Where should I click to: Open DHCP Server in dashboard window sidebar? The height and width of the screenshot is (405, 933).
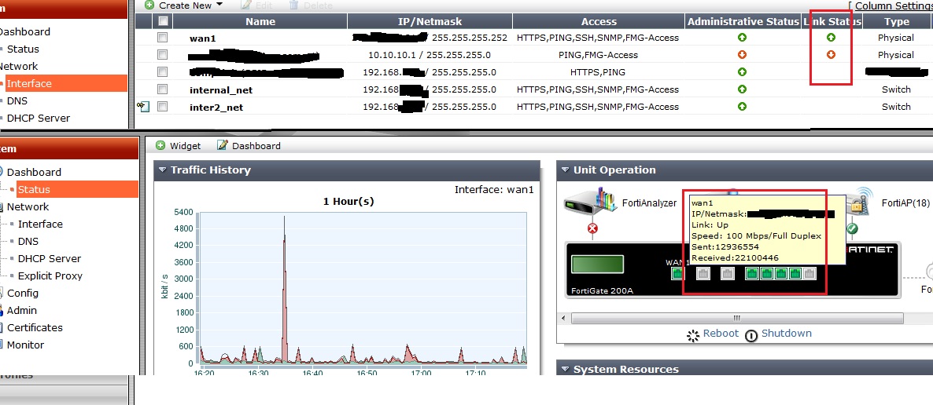[x=50, y=258]
